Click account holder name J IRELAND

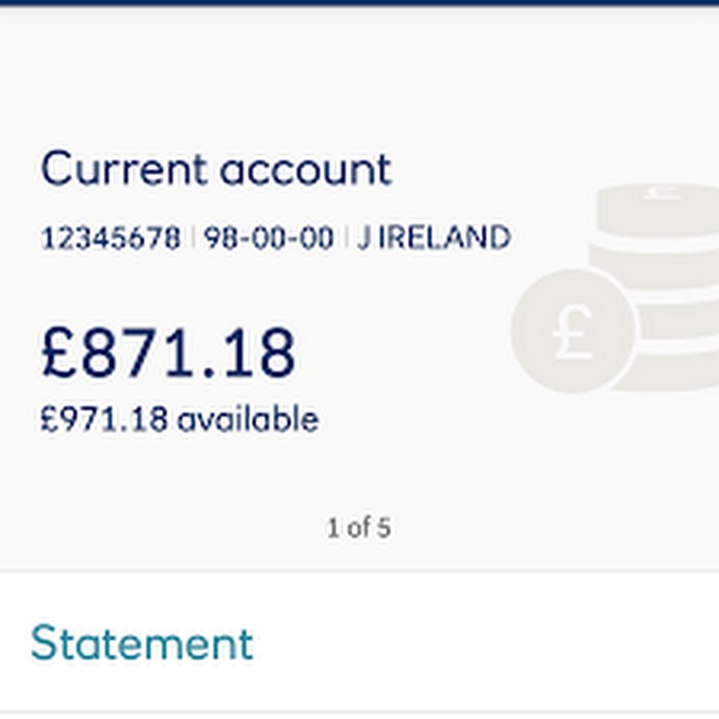[x=434, y=238]
